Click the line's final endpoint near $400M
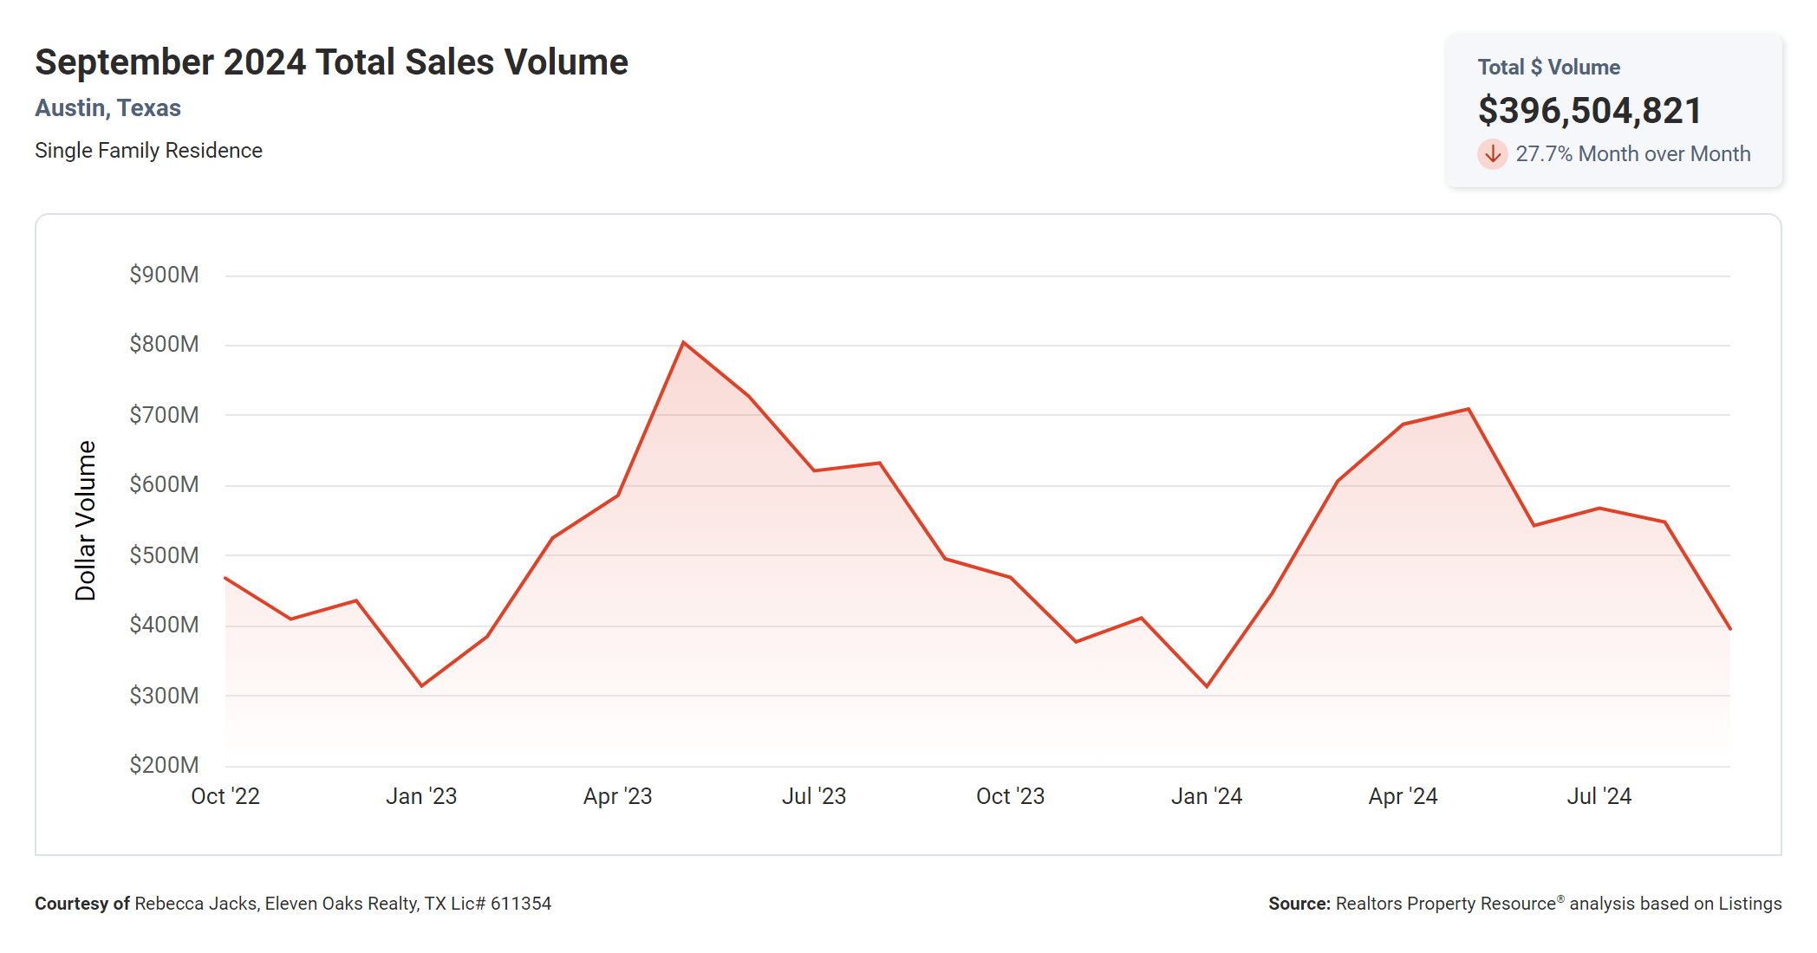 (x=1729, y=628)
